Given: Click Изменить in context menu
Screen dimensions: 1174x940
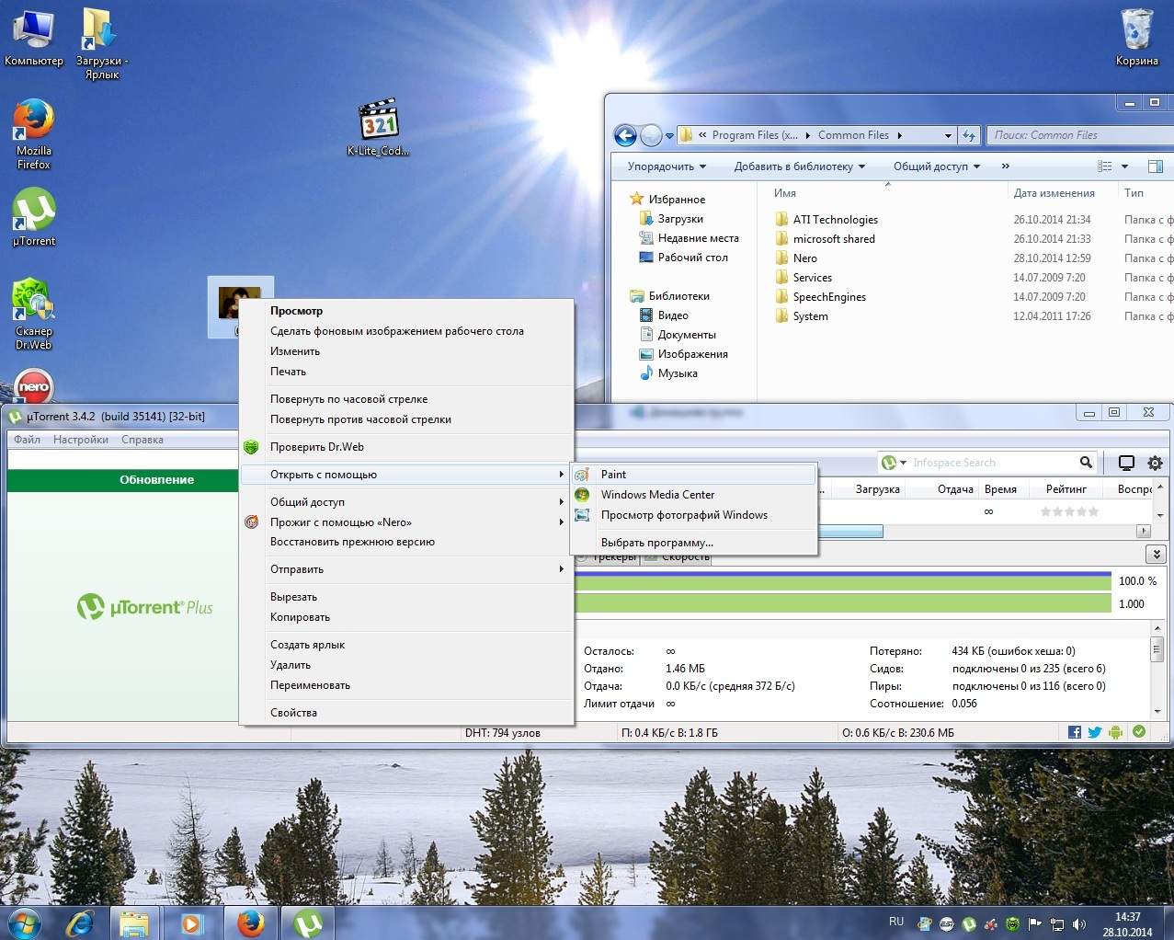Looking at the screenshot, I should (406, 351).
